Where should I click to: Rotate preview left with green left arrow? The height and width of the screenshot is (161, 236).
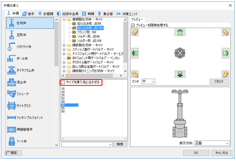[135, 53]
